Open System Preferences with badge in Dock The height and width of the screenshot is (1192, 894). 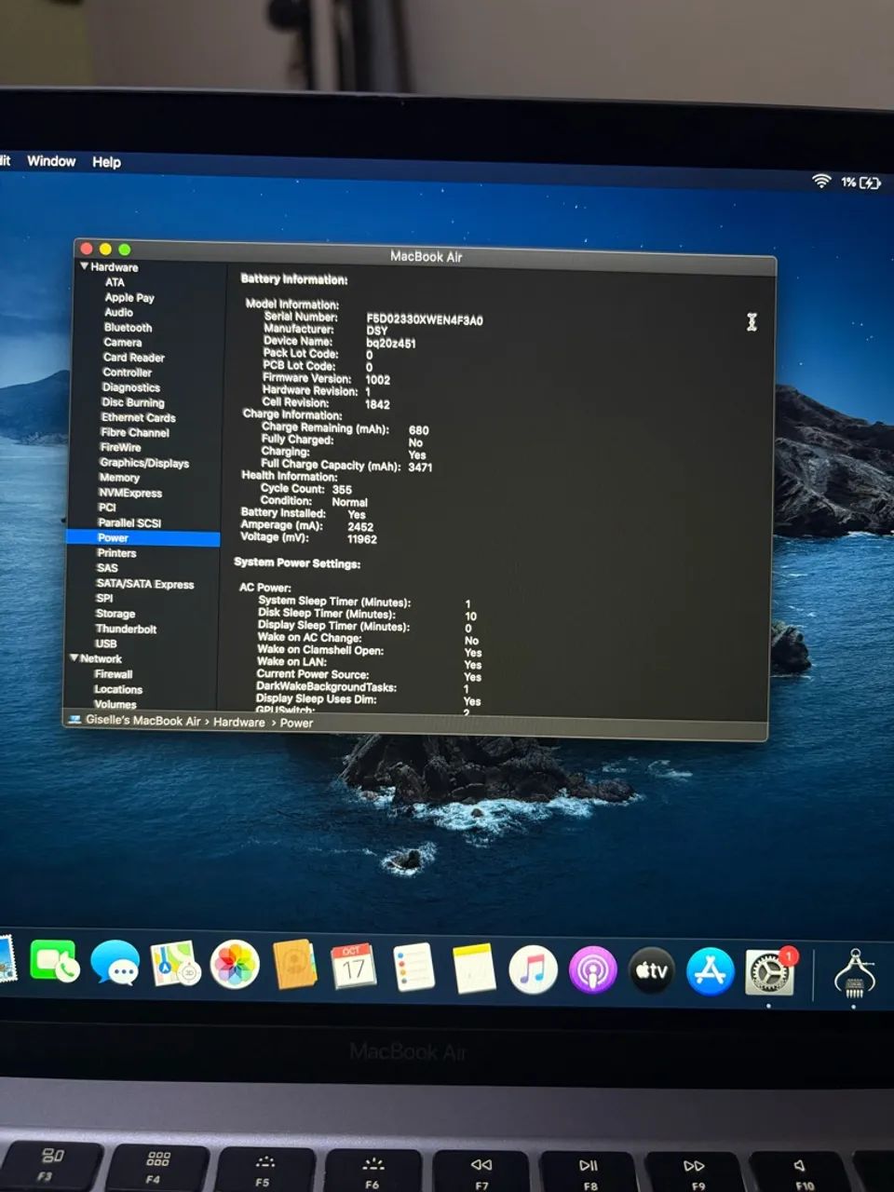(x=770, y=973)
